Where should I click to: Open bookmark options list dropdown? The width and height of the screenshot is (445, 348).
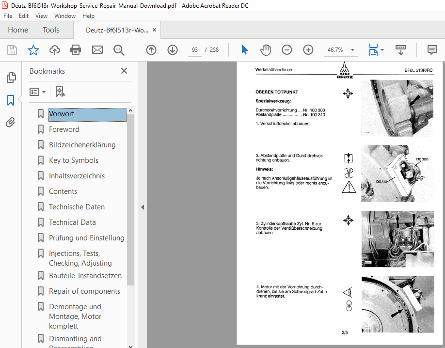37,92
